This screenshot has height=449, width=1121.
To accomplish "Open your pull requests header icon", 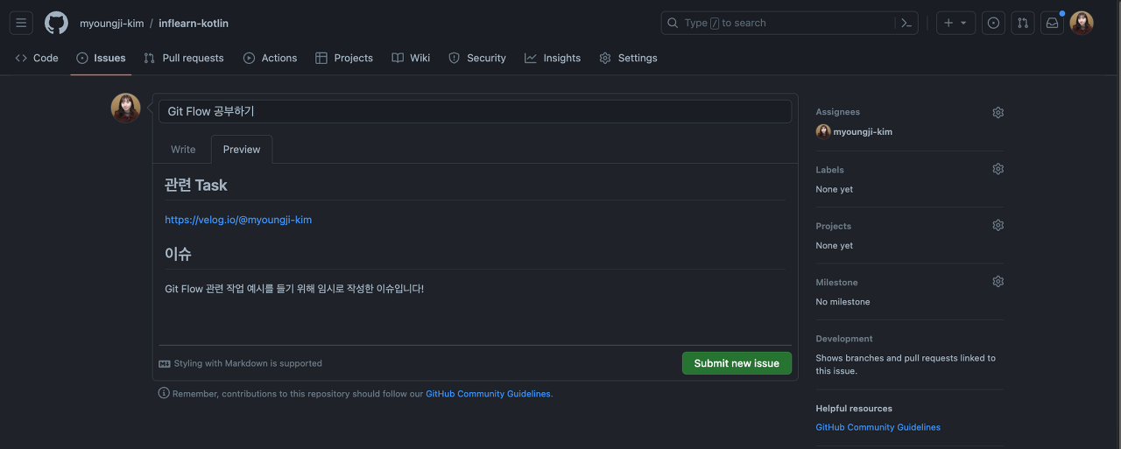I will 1023,23.
